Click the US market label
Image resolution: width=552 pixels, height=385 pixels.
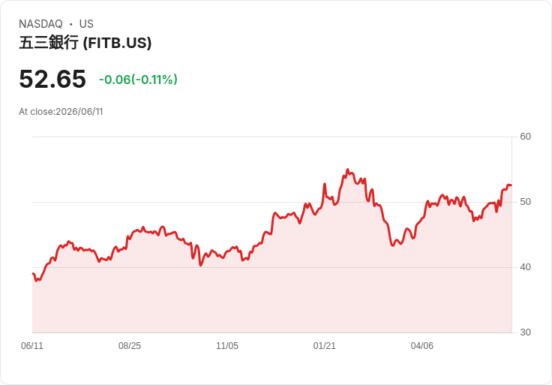[86, 24]
